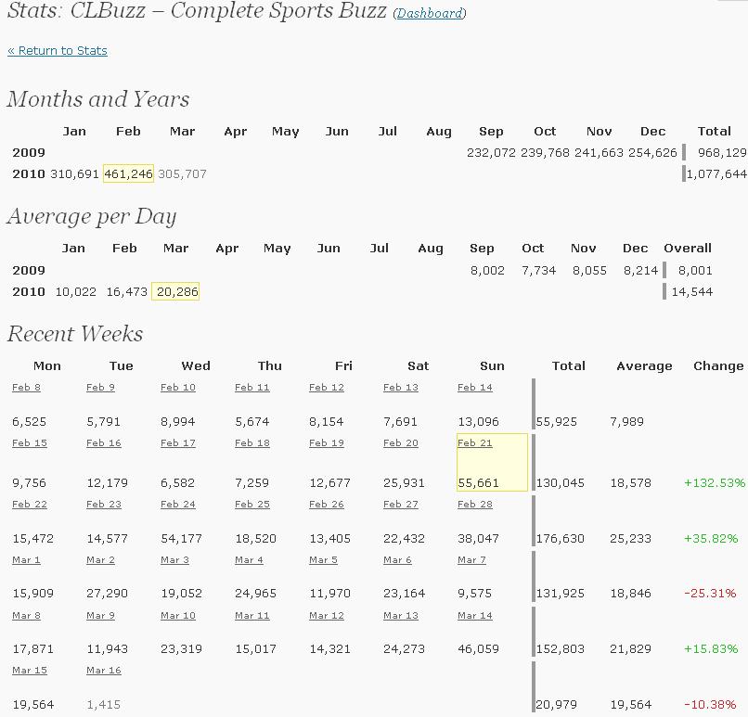Select the Mar 10 date link
This screenshot has width=748, height=717.
pos(178,616)
